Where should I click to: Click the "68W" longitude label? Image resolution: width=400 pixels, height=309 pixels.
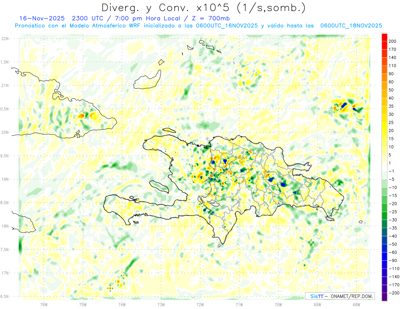pos(356,304)
